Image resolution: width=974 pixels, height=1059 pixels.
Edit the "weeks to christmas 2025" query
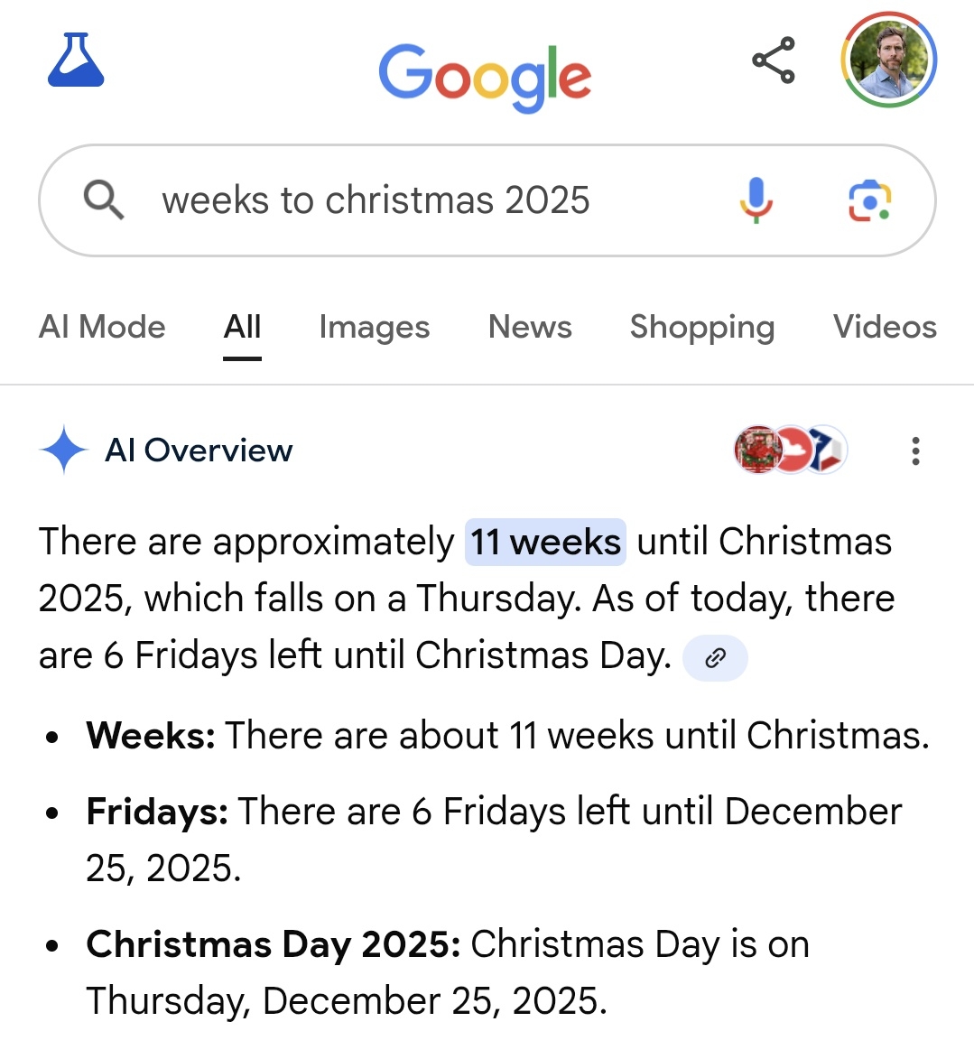(376, 200)
